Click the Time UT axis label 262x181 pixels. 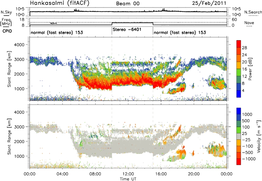click(128, 179)
